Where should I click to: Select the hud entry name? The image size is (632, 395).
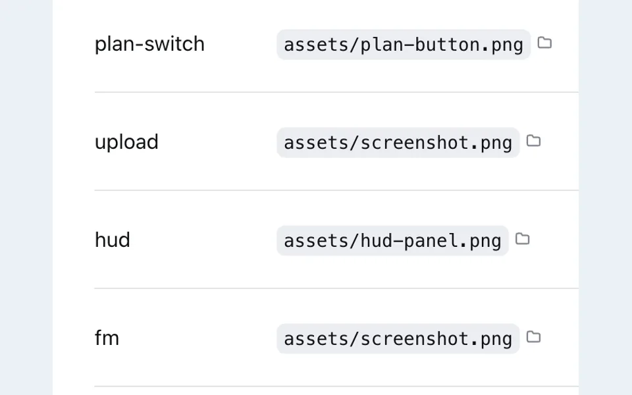click(113, 240)
